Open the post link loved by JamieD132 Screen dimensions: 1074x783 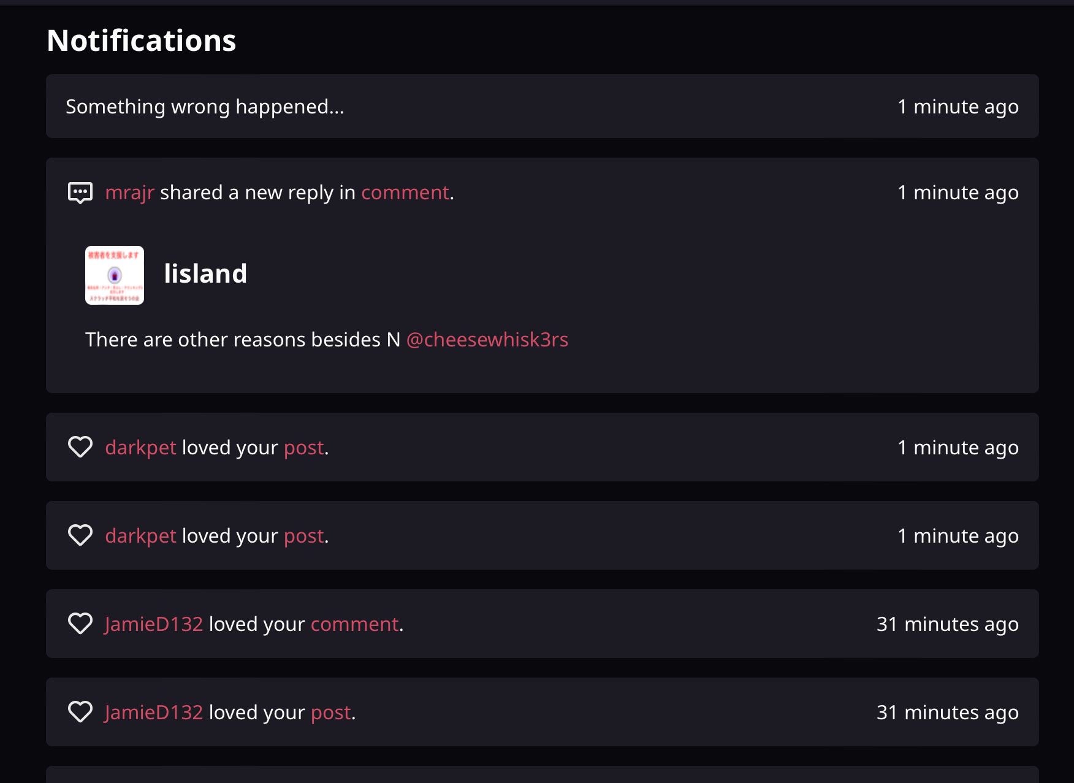(x=330, y=713)
